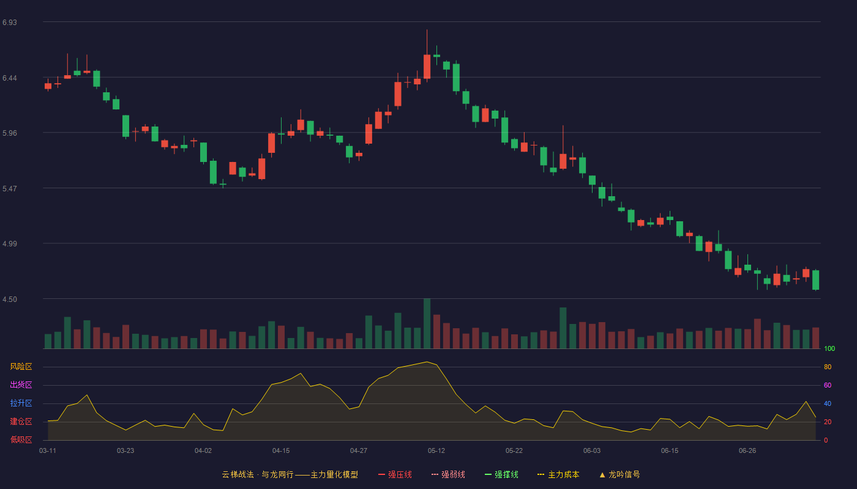Viewport: 857px width, 489px height.
Task: Toggle the 强压线 legend item
Action: [395, 474]
